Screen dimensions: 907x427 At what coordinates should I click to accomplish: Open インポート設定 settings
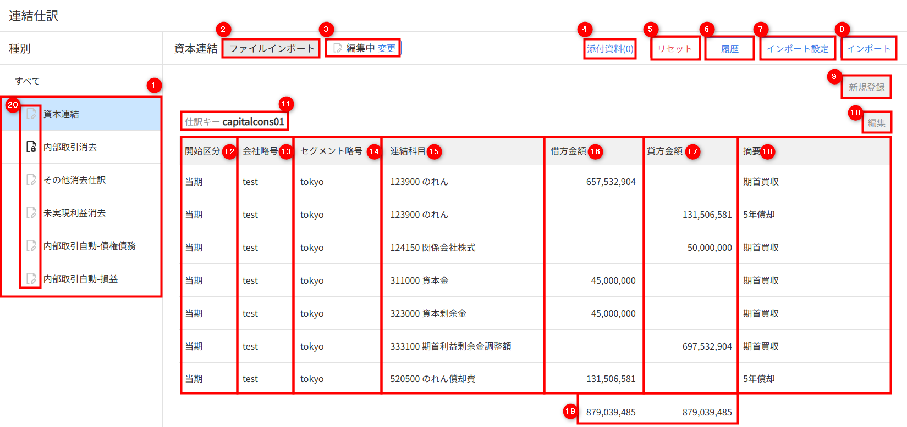(x=798, y=49)
